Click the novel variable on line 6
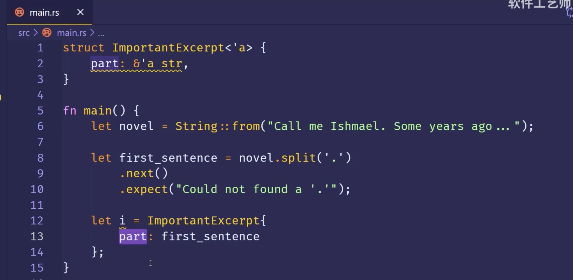The width and height of the screenshot is (573, 280). [x=136, y=127]
